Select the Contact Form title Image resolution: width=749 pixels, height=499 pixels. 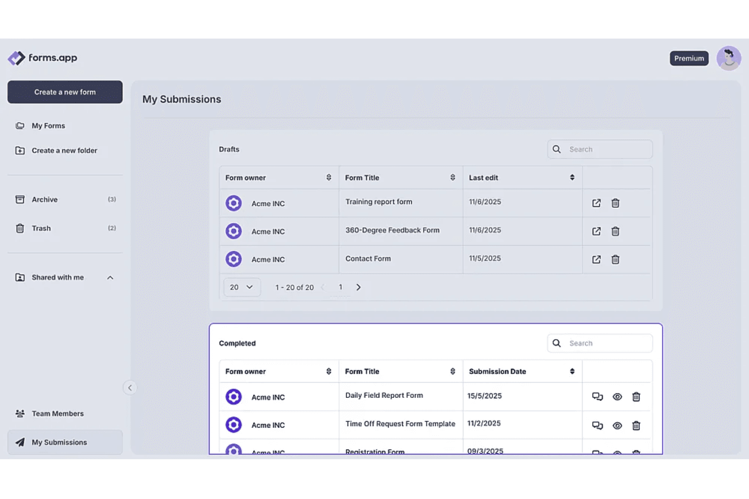[x=368, y=258]
